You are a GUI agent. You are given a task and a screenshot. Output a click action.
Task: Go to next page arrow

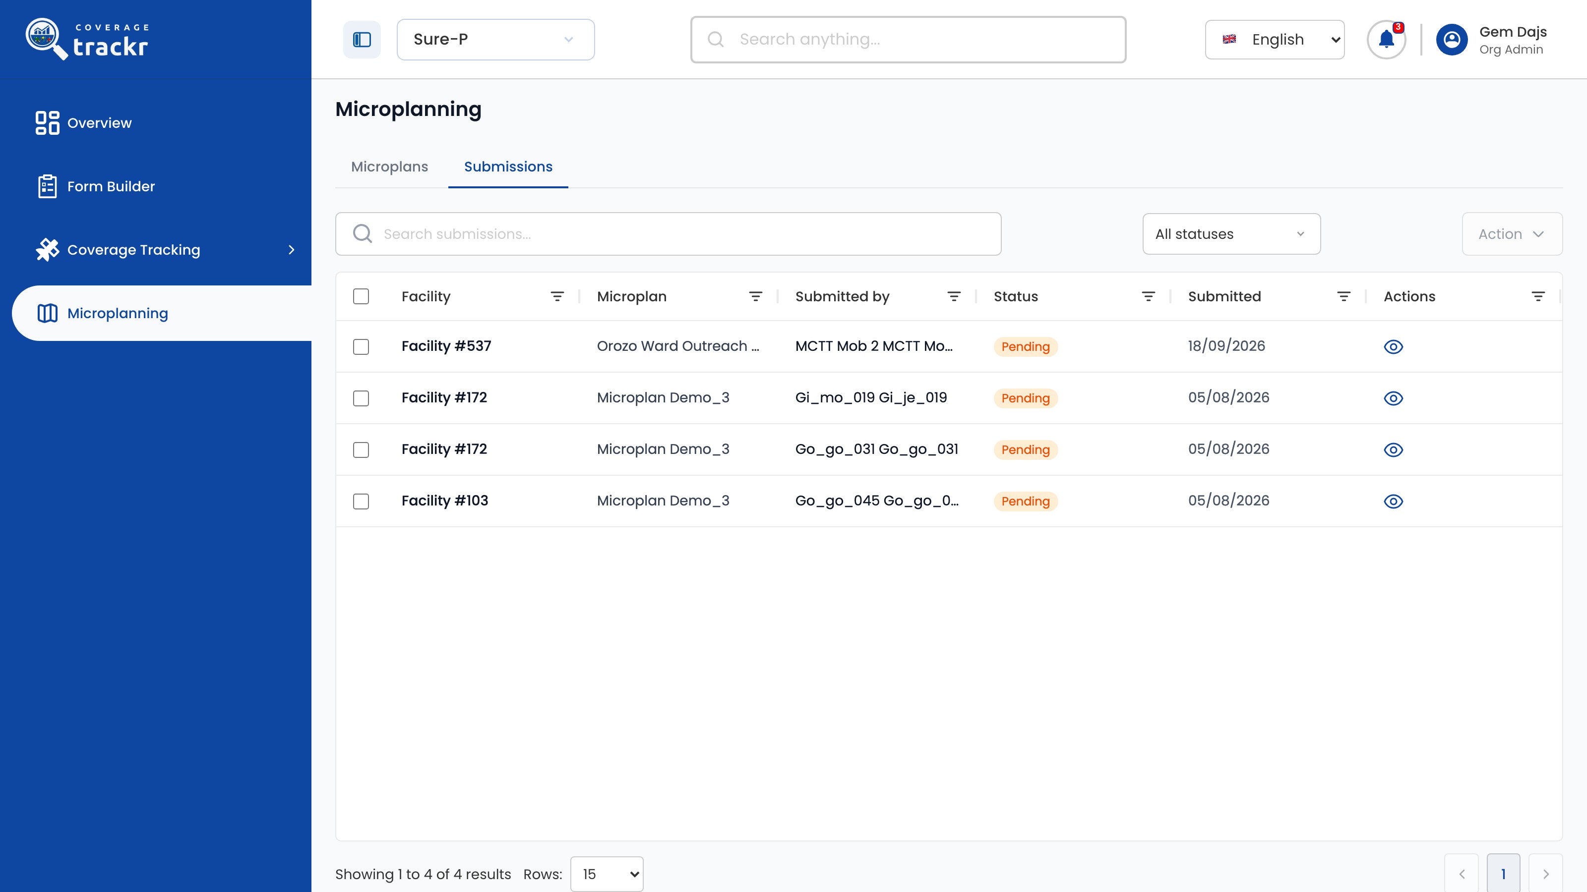[1546, 874]
